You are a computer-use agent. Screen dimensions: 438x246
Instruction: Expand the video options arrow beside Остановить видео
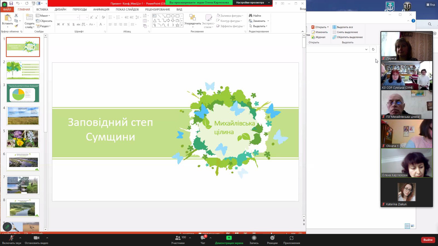pyautogui.click(x=47, y=238)
